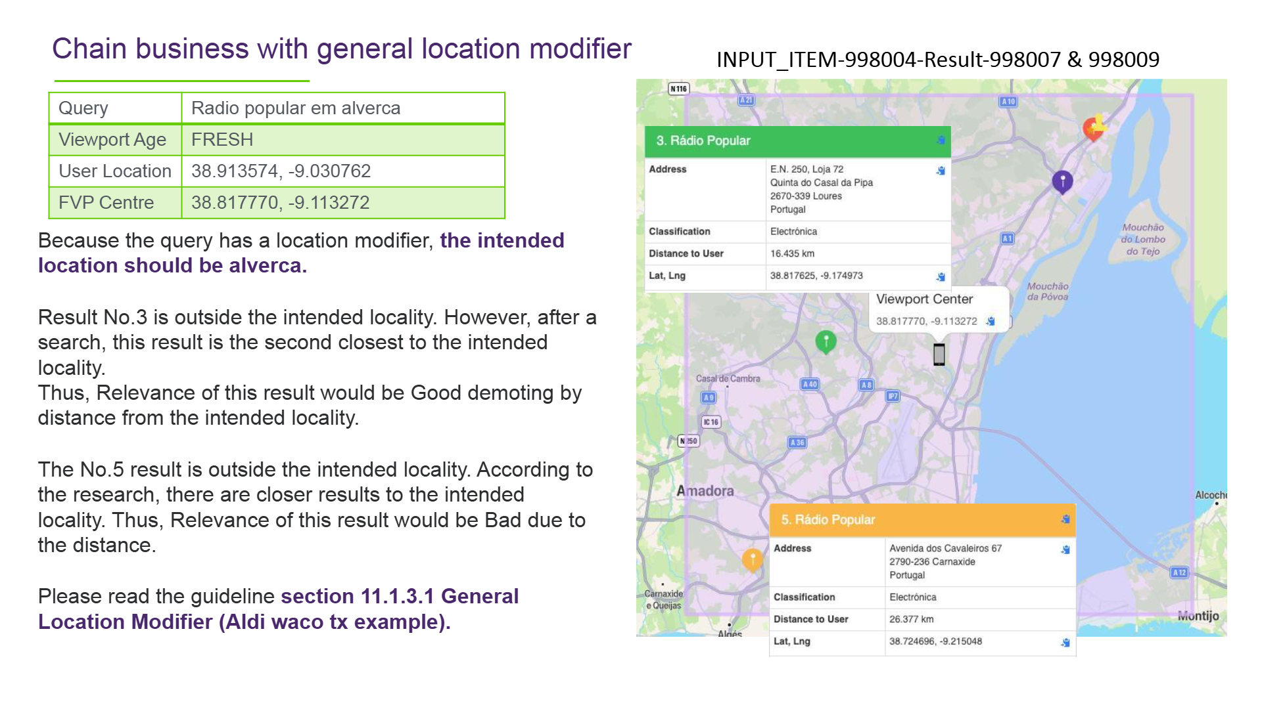Click the 26.377 km distance value
Image resolution: width=1262 pixels, height=709 pixels.
click(911, 620)
